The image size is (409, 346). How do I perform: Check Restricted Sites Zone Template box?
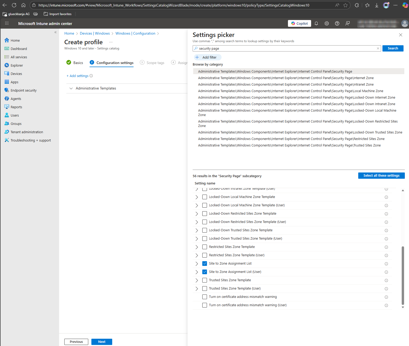click(x=205, y=247)
